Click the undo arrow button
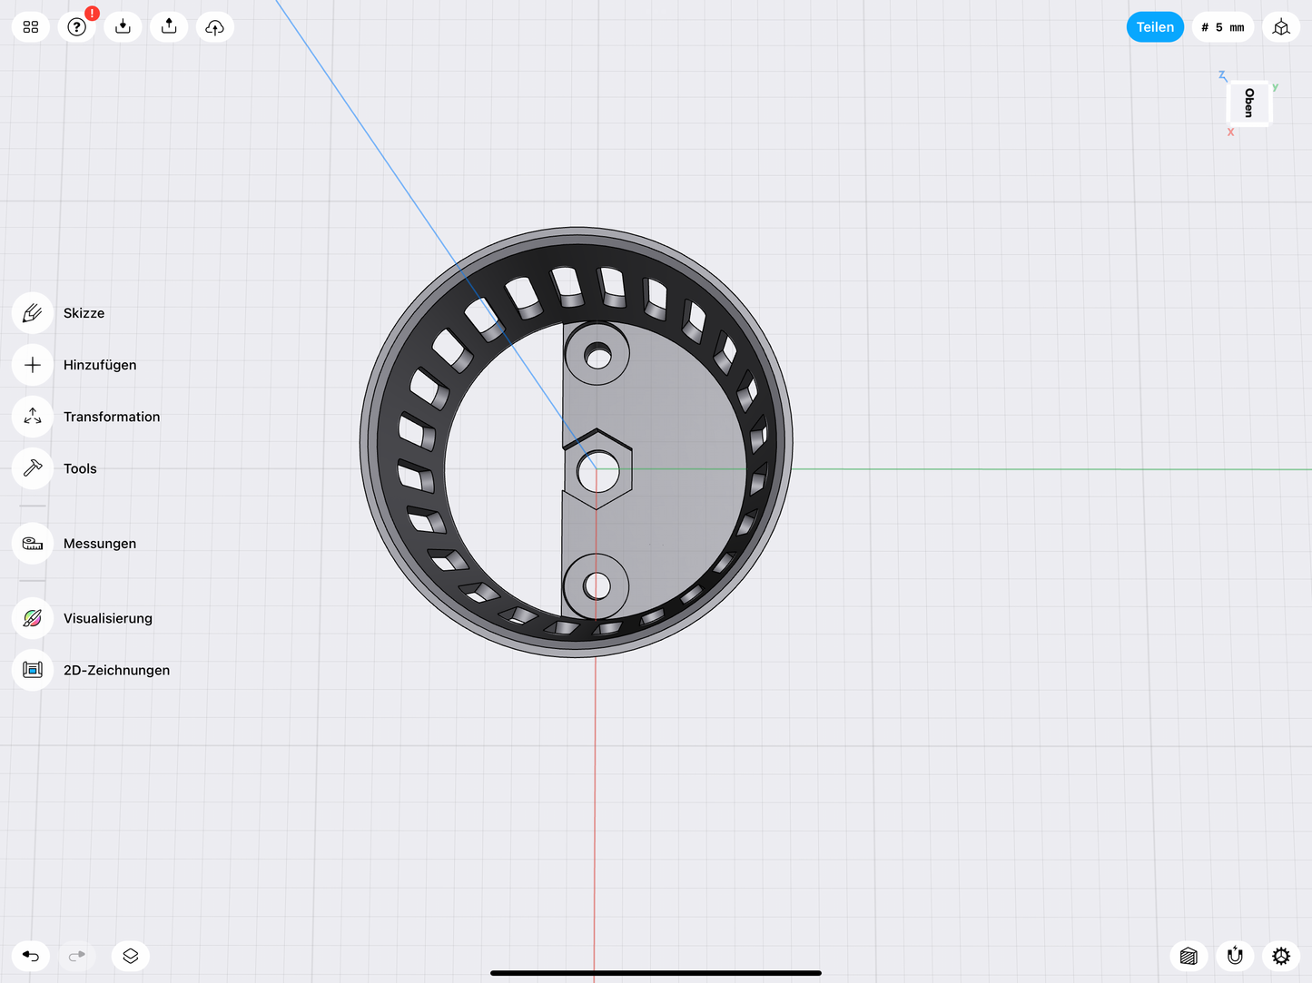This screenshot has width=1312, height=983. pos(31,956)
